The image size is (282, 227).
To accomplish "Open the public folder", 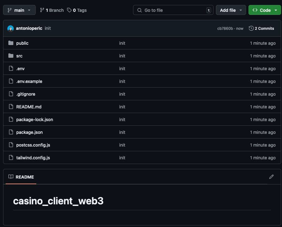I will pos(22,43).
